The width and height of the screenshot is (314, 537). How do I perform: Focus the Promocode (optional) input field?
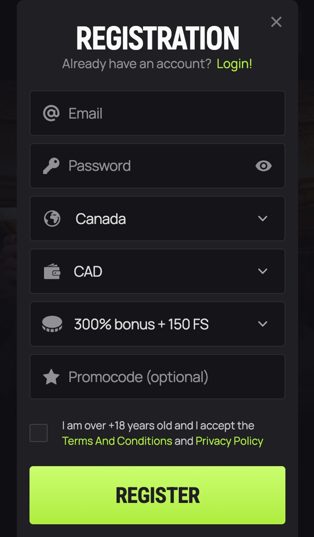[x=157, y=377]
